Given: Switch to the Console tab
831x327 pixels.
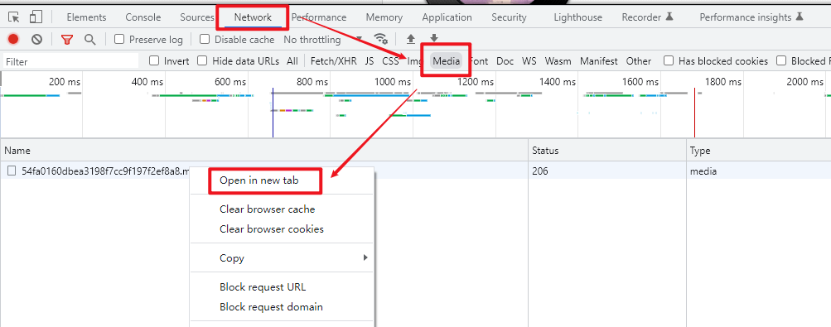Looking at the screenshot, I should 143,17.
